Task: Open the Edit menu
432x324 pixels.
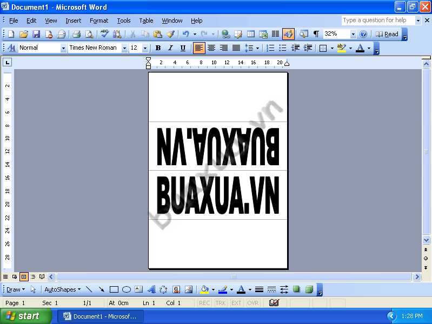Action: tap(31, 21)
